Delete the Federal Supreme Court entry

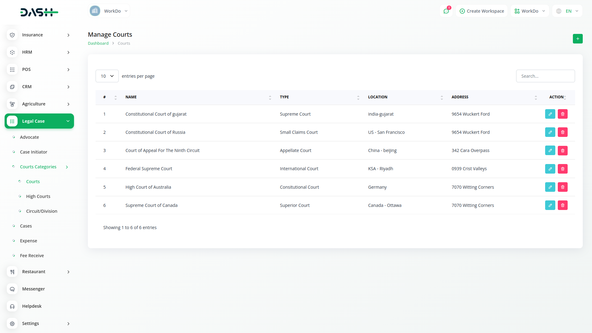(x=562, y=169)
